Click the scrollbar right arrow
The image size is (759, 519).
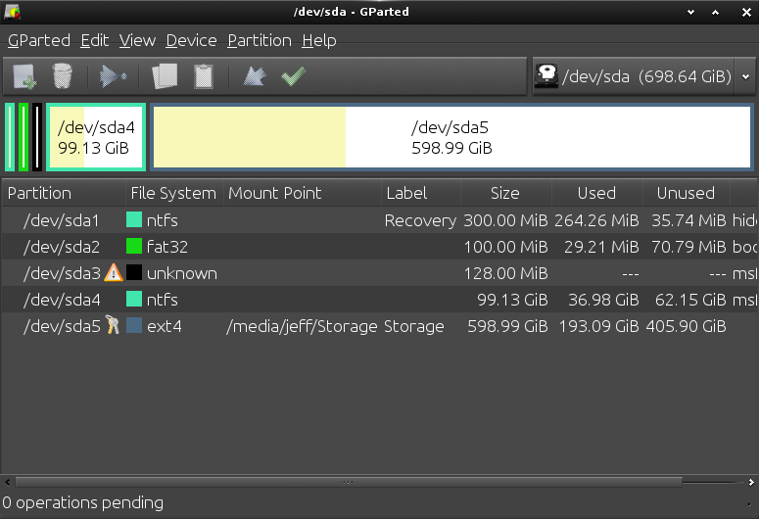click(x=751, y=482)
